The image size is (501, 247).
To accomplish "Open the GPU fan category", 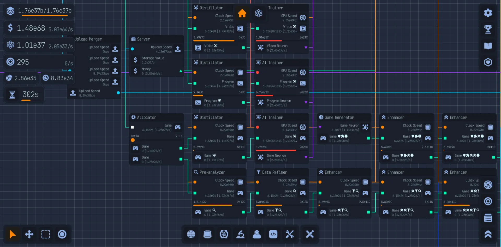I will coord(224,234).
